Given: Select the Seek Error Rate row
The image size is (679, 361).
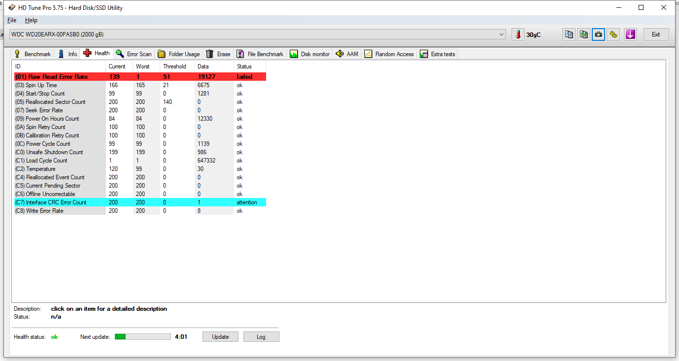Looking at the screenshot, I should pyautogui.click(x=140, y=110).
